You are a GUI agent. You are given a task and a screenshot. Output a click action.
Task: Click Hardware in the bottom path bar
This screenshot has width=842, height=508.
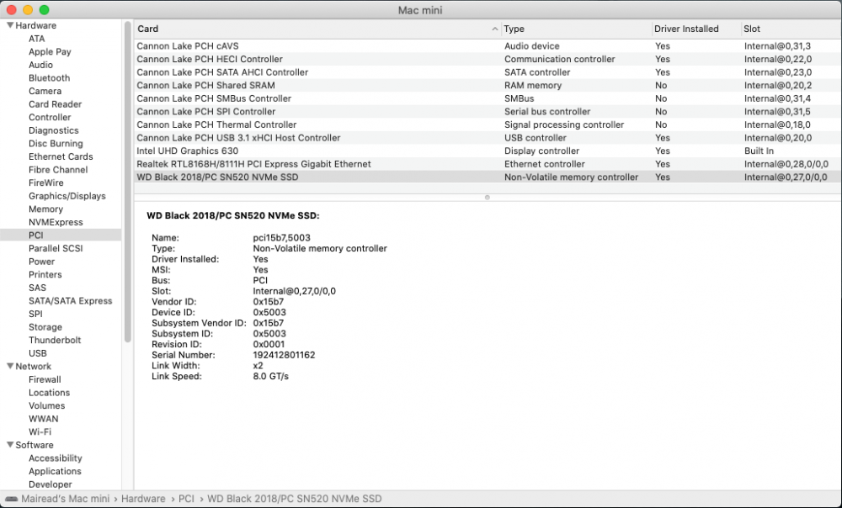click(x=143, y=499)
